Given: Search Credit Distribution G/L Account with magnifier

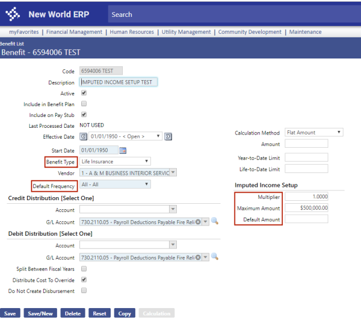Looking at the screenshot, I should 215,222.
